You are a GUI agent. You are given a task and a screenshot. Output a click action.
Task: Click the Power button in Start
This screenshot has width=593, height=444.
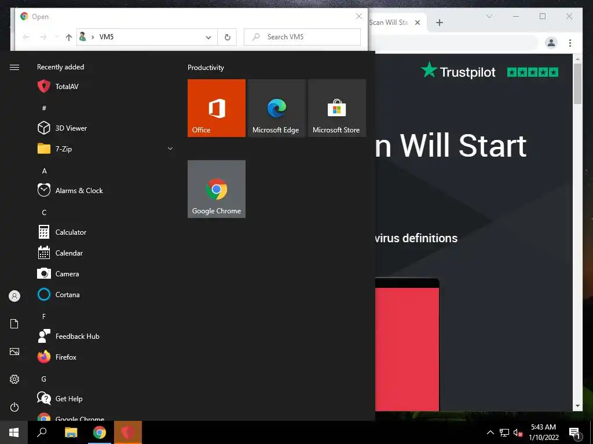pos(14,407)
